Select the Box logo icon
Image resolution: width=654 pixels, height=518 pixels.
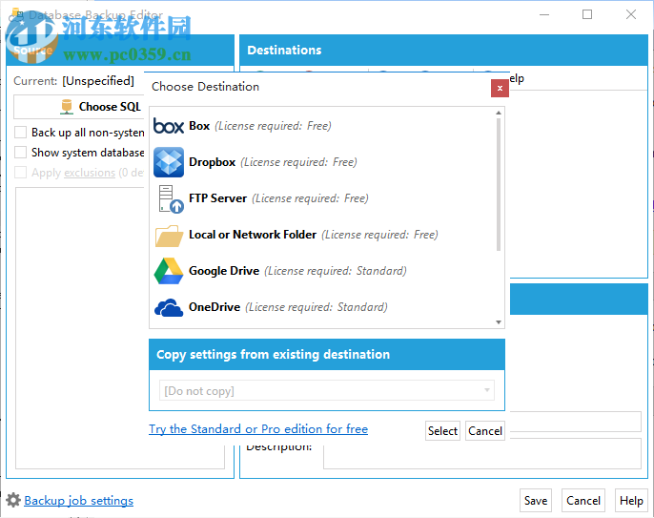[169, 126]
